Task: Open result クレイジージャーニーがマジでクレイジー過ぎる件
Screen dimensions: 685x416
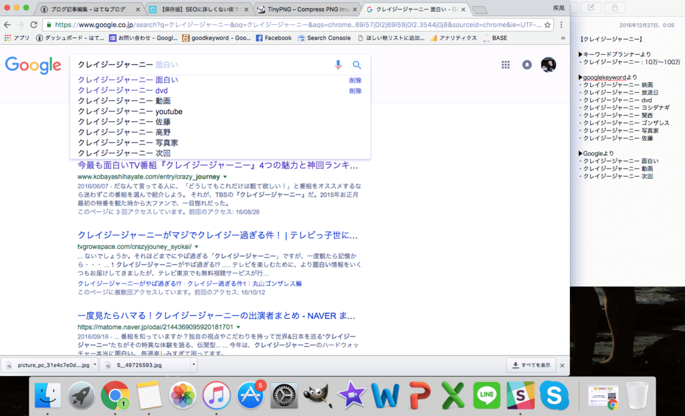Action: click(217, 235)
